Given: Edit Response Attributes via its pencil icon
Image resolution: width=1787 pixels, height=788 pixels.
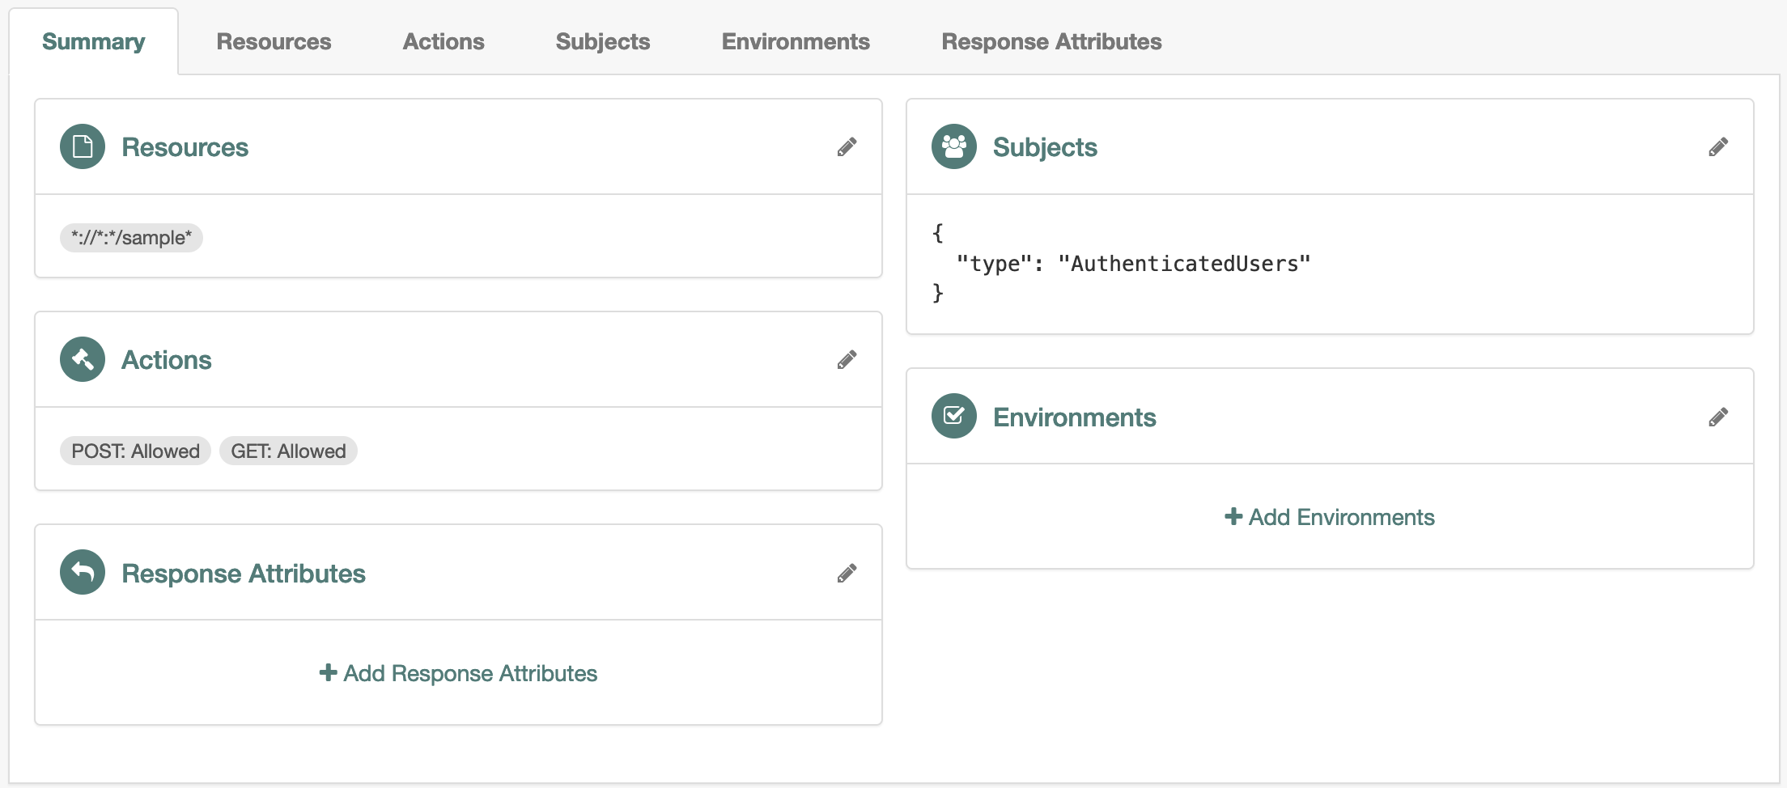Looking at the screenshot, I should point(847,572).
